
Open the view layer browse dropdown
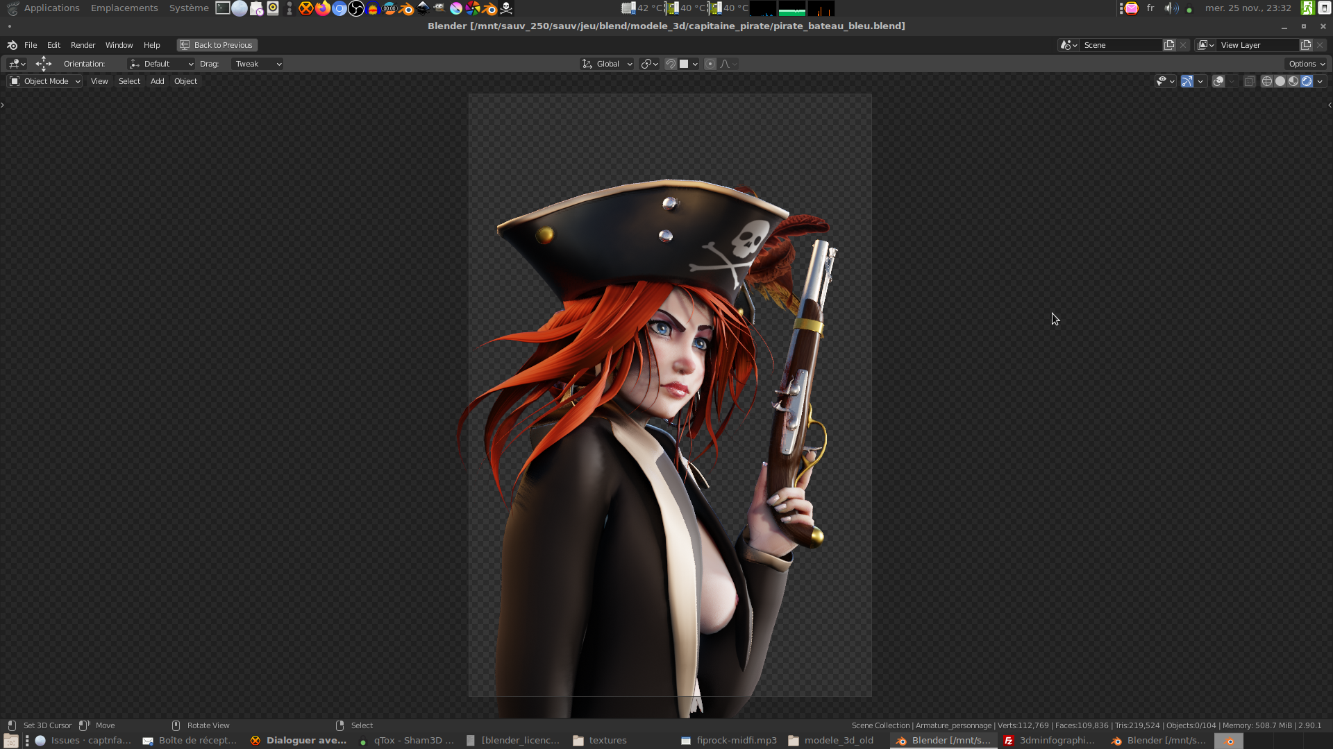click(x=1206, y=45)
